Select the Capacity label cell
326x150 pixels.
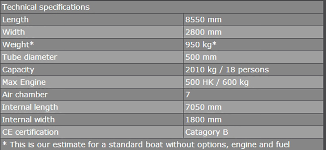click(x=92, y=70)
